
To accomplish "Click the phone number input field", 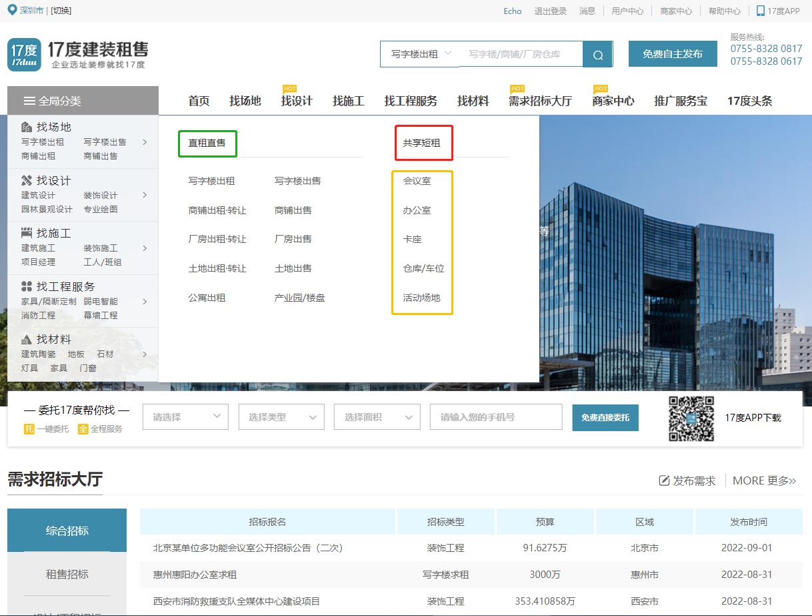I will pyautogui.click(x=496, y=416).
